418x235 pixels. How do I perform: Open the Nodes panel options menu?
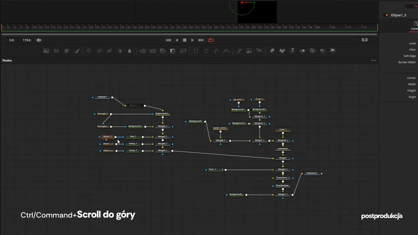coord(374,60)
